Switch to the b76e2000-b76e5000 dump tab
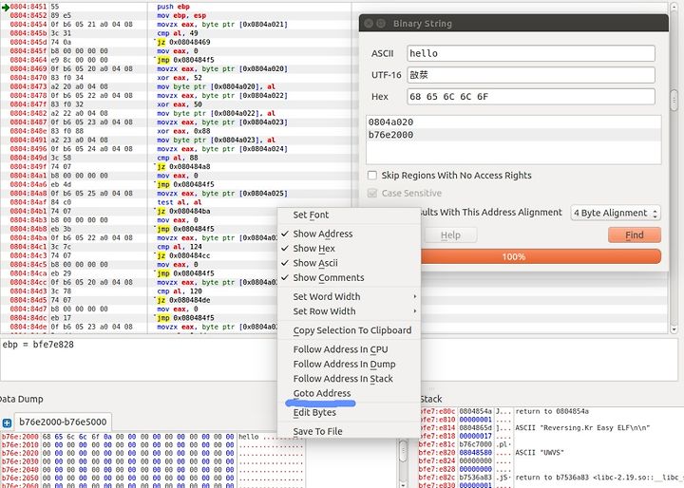Image resolution: width=684 pixels, height=488 pixels. (63, 422)
